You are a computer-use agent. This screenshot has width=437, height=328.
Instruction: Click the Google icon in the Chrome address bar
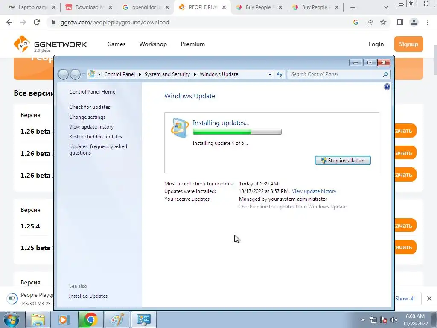coord(355,22)
